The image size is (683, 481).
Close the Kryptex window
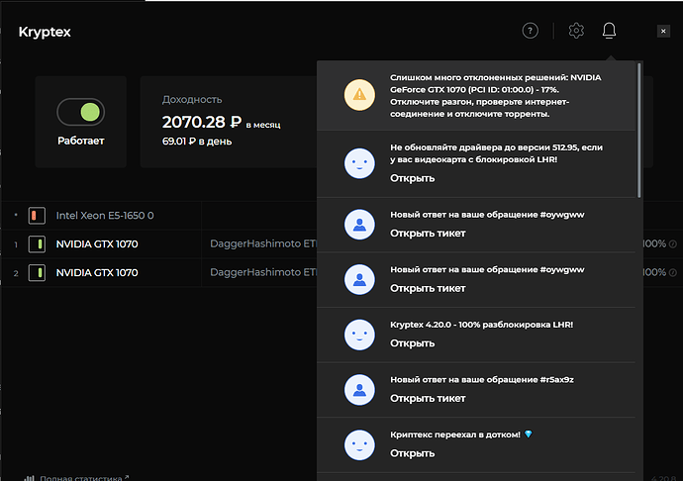[x=663, y=31]
